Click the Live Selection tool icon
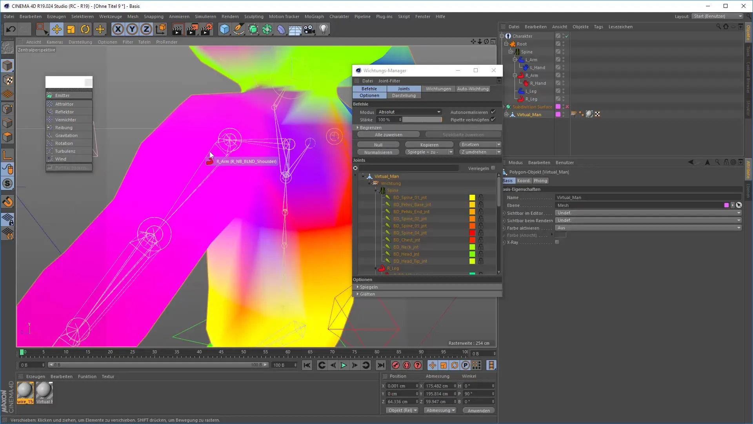The height and width of the screenshot is (424, 753). 42,29
